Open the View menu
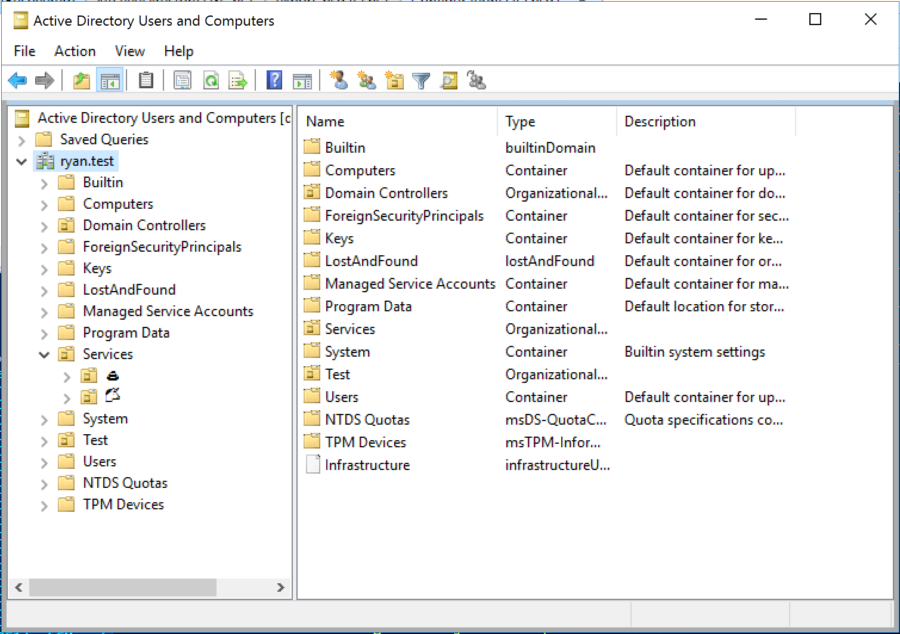The height and width of the screenshot is (634, 900). (x=130, y=51)
